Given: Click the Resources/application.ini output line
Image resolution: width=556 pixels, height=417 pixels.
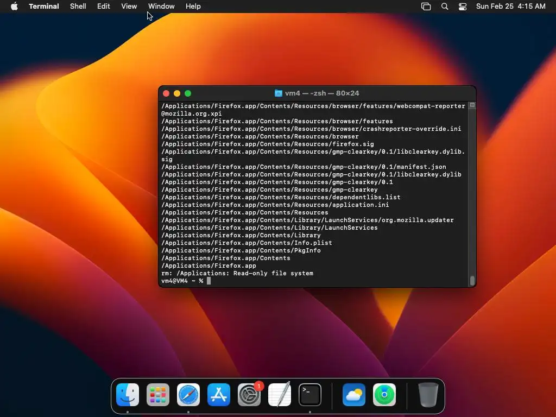Looking at the screenshot, I should click(x=275, y=205).
